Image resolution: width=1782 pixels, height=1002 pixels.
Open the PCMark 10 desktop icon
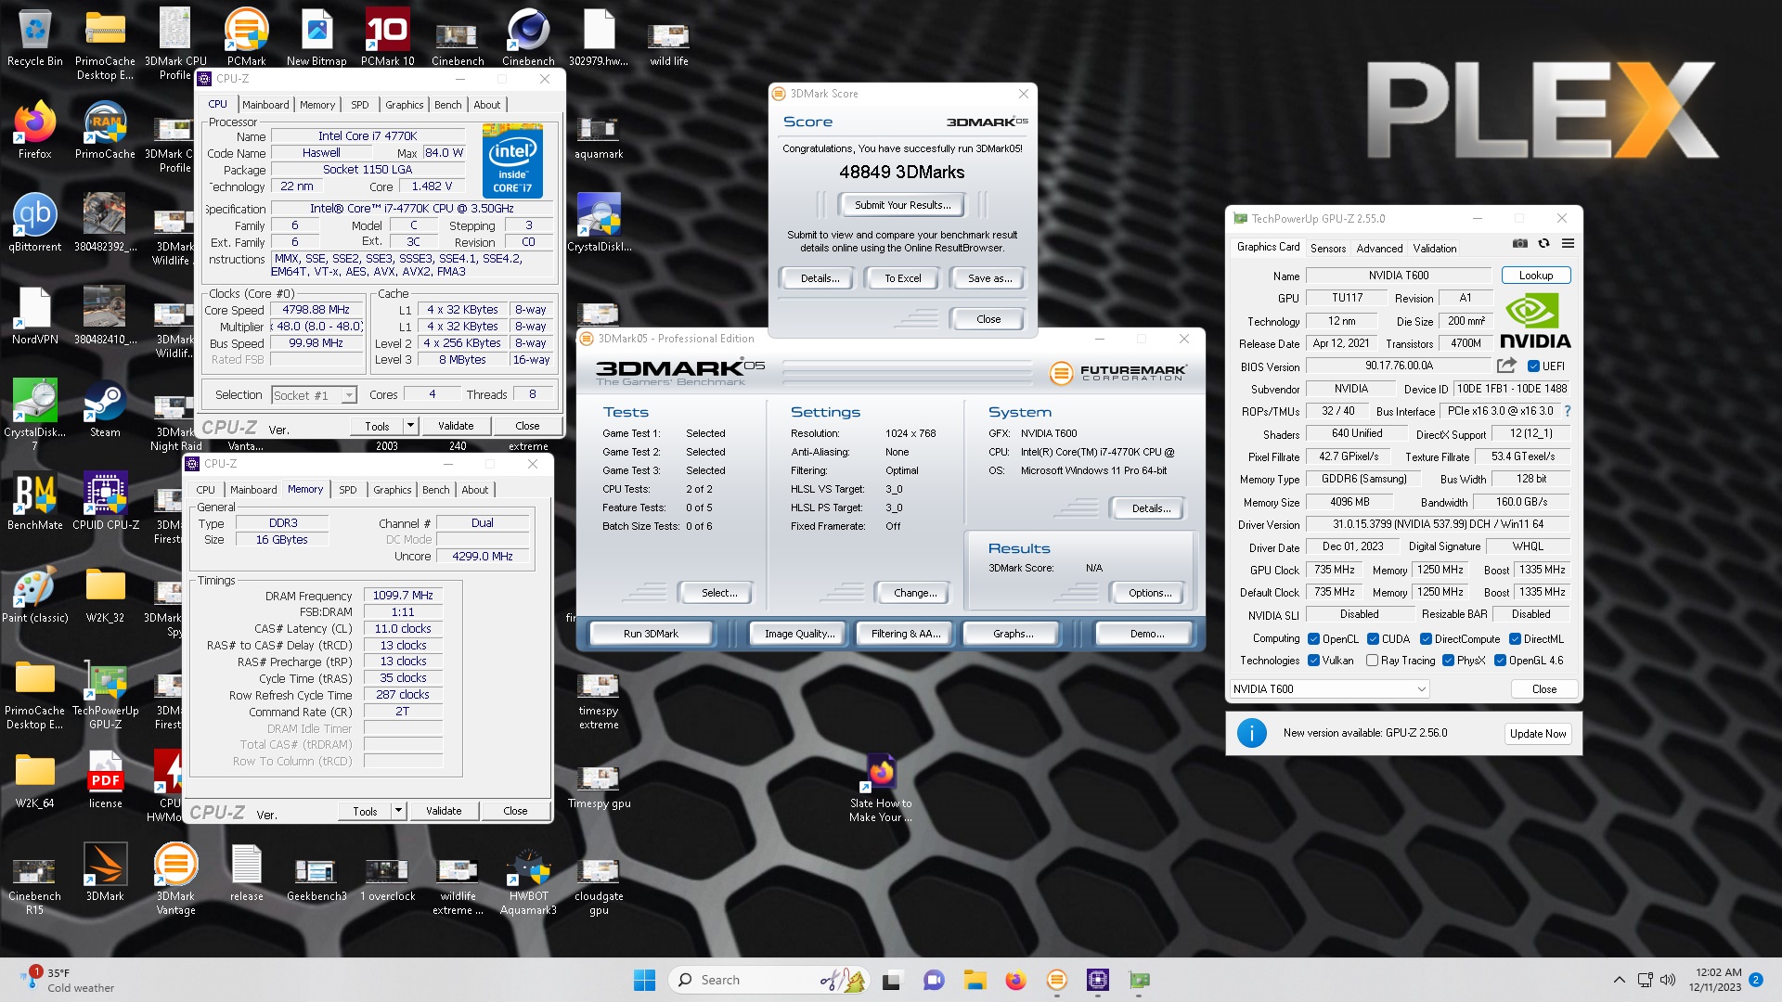(x=387, y=37)
